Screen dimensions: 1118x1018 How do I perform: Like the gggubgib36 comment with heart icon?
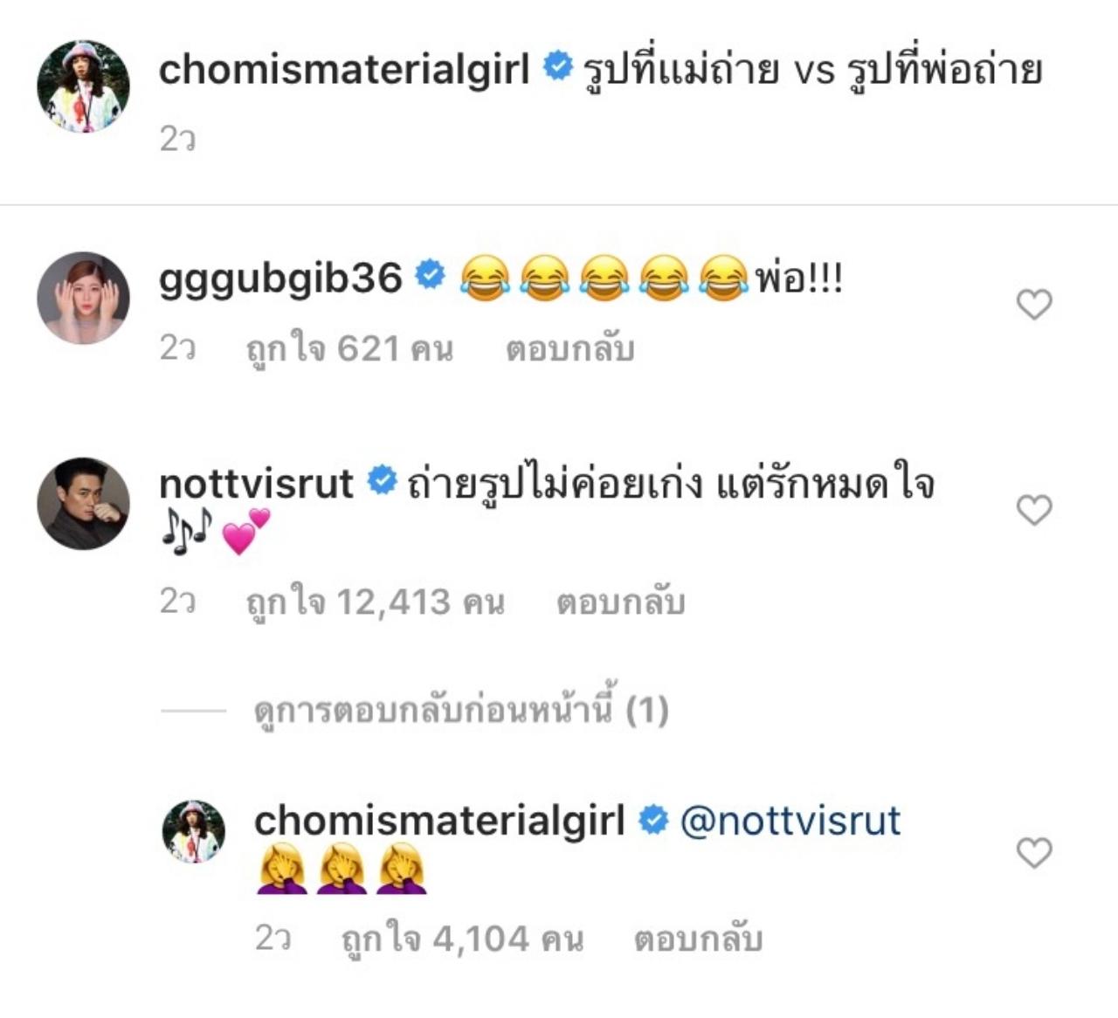[1034, 305]
